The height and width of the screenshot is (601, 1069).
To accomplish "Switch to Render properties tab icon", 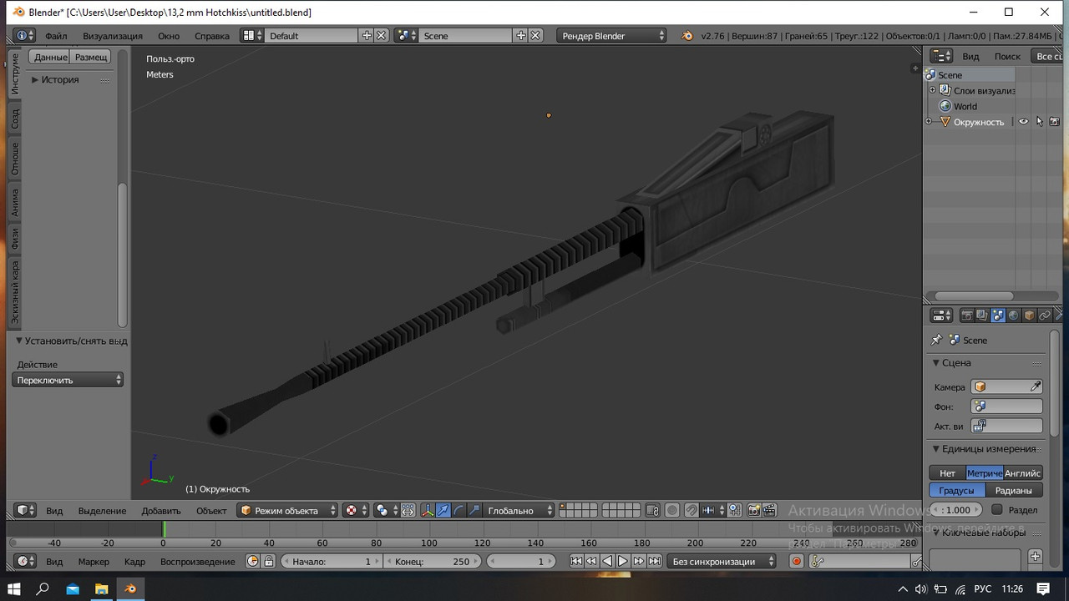I will pos(967,316).
